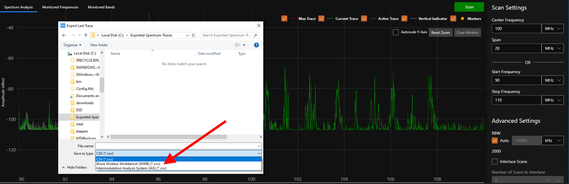Viewport: 569px width, 184px height.
Task: Open the downloads folder in tree
Action: point(84,103)
